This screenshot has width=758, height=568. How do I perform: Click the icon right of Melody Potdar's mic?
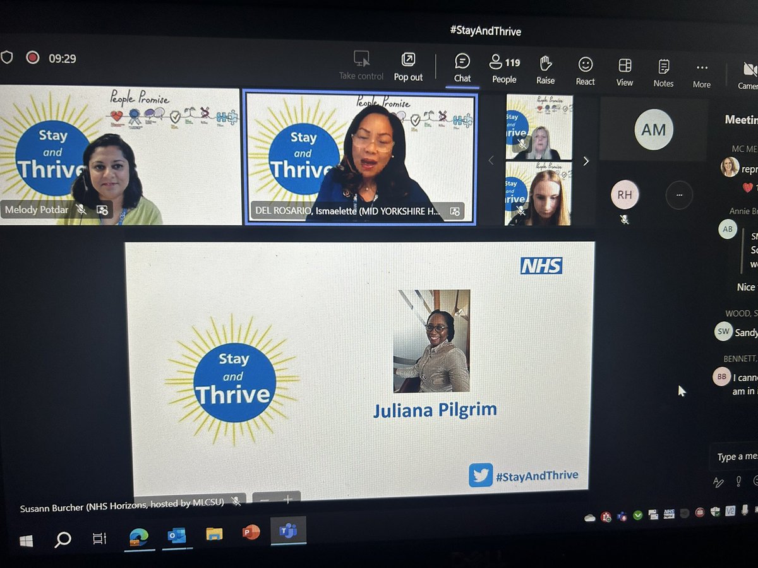(x=102, y=210)
